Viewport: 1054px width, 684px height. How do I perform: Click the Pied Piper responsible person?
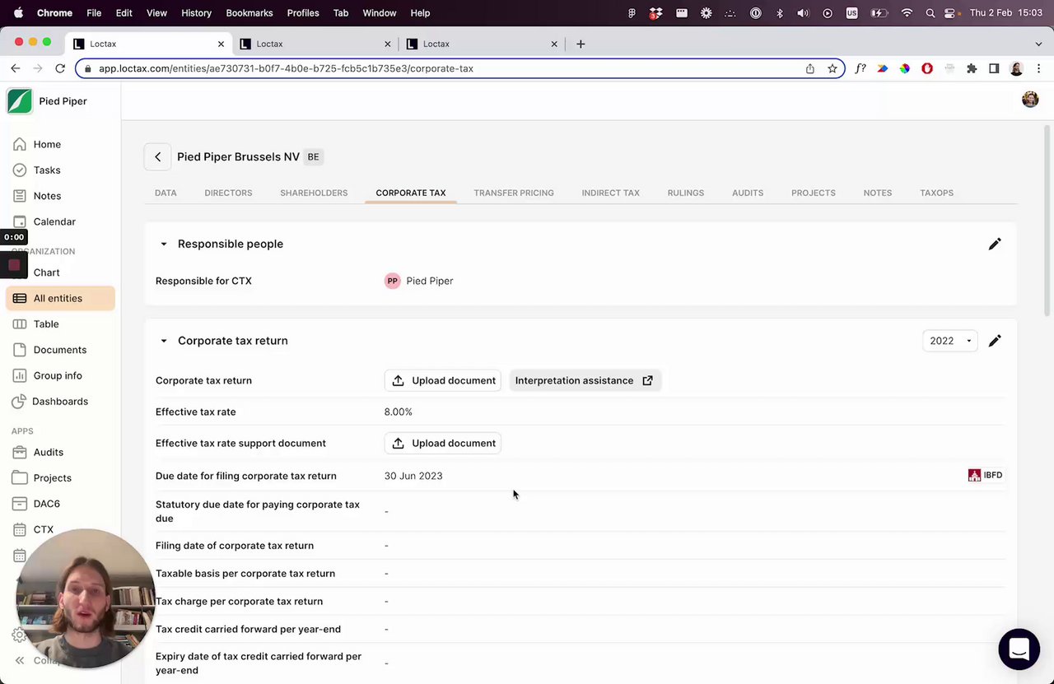419,281
